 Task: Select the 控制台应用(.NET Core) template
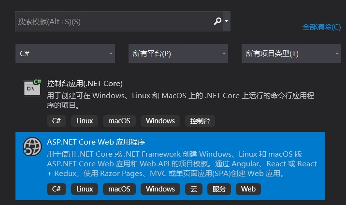(x=85, y=83)
